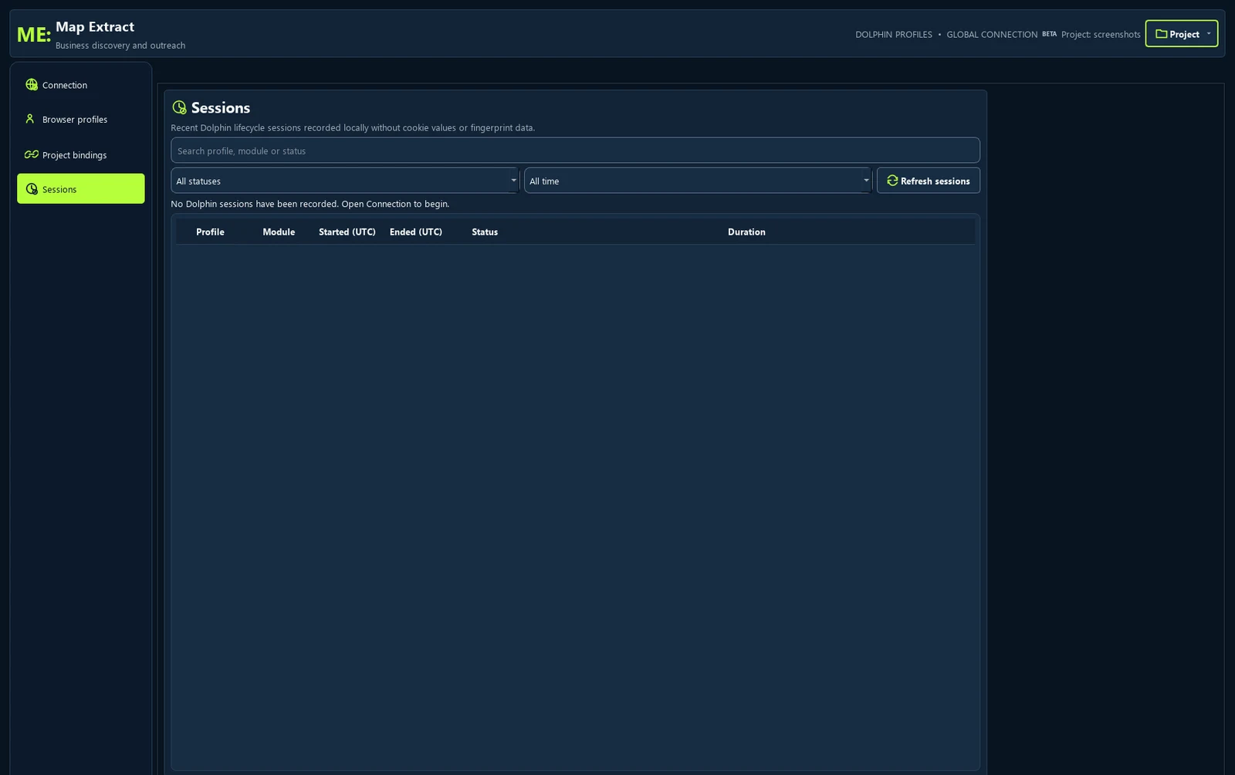Open the Connection page
This screenshot has height=775, width=1235.
81,85
